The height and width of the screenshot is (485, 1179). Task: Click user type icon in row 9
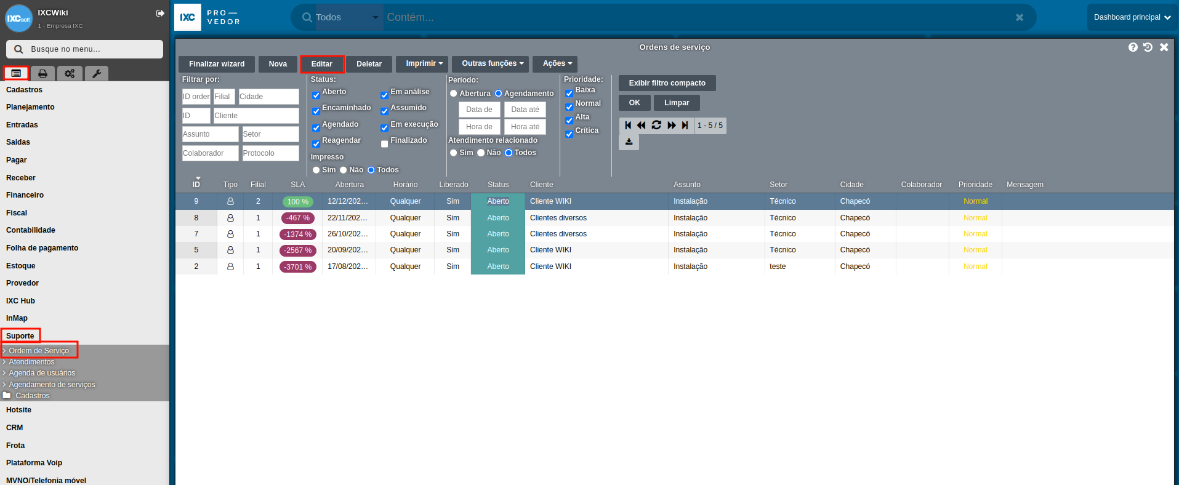(x=230, y=201)
